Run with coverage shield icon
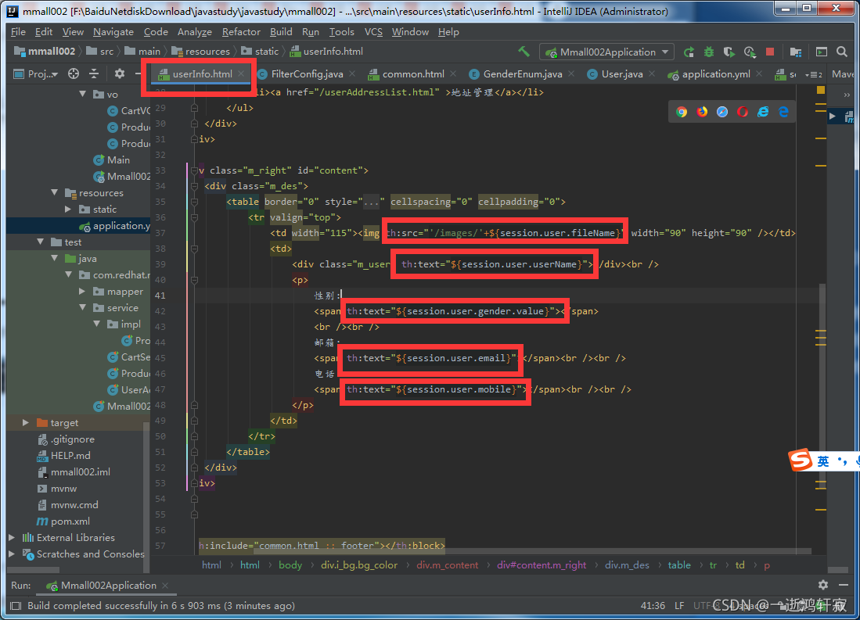This screenshot has height=620, width=860. point(729,52)
